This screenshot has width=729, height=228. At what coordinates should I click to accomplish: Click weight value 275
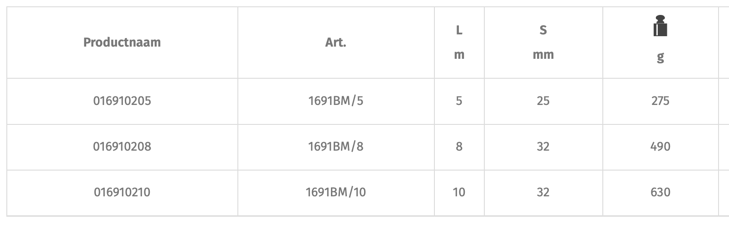pos(660,101)
